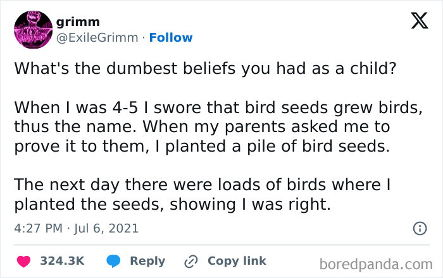Click the chain link icon

[x=189, y=261]
